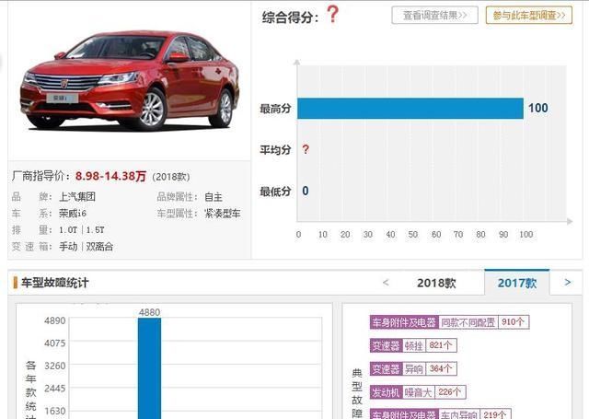Screen dimensions: 589x419
Task: Click the 最高分 label in score chart
Action: click(x=275, y=109)
